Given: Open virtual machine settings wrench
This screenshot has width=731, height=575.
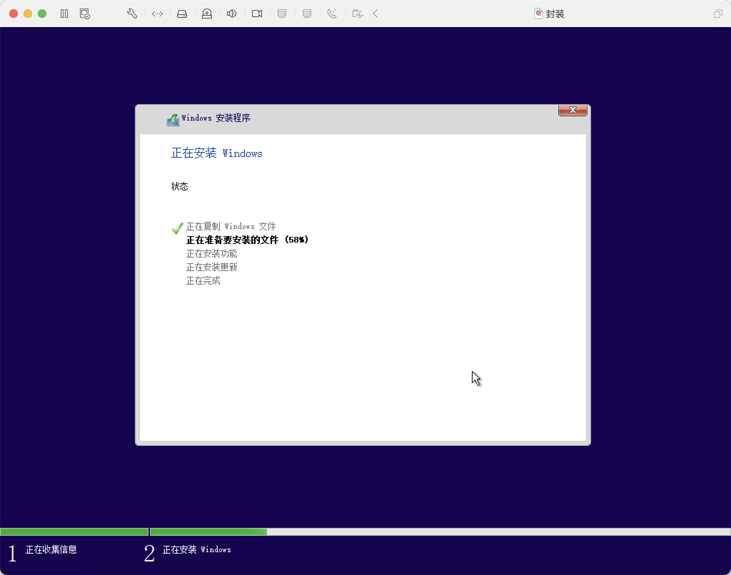Looking at the screenshot, I should (132, 14).
